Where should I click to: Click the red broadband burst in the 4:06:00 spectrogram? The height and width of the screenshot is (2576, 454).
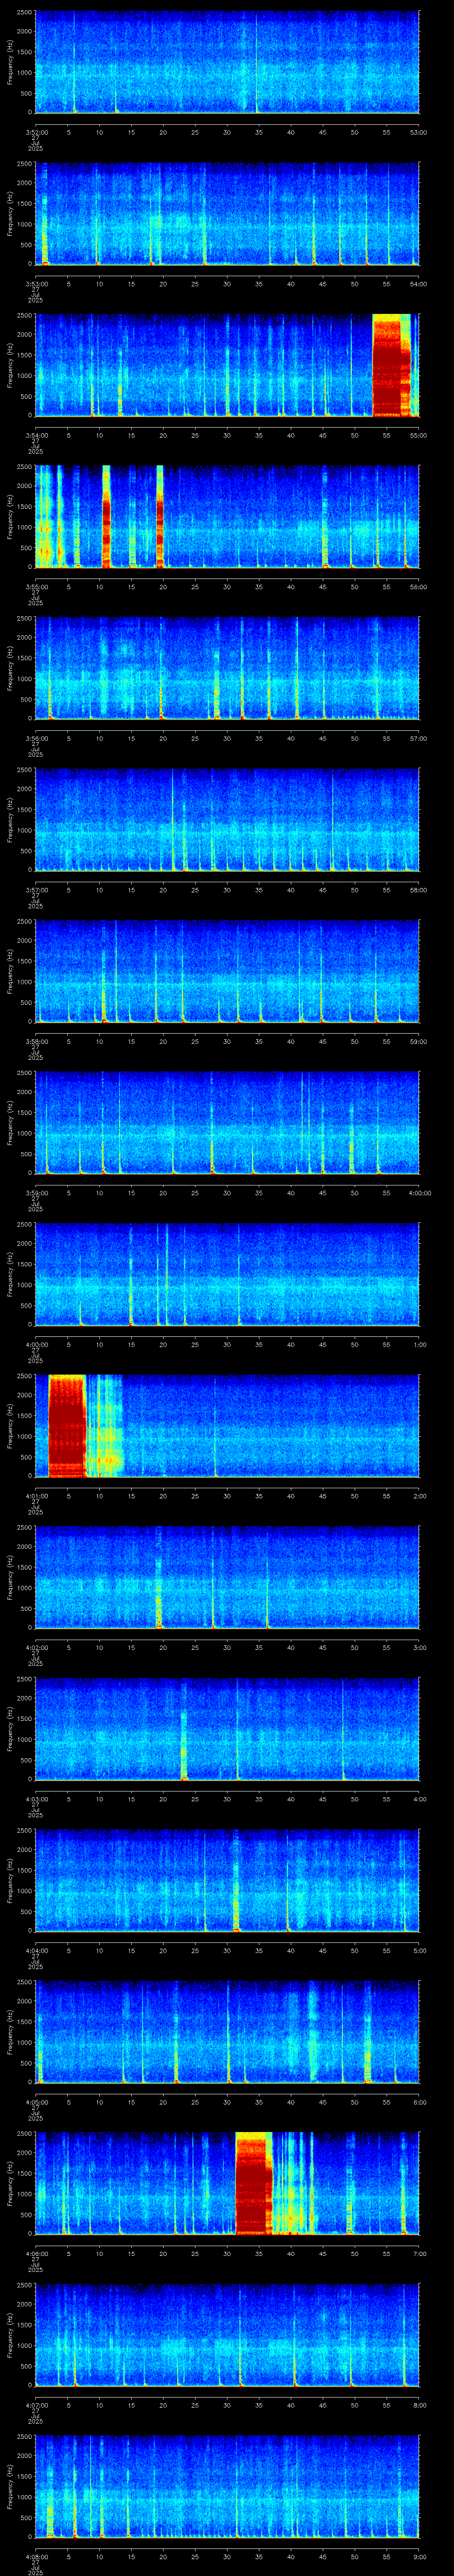point(254,2184)
